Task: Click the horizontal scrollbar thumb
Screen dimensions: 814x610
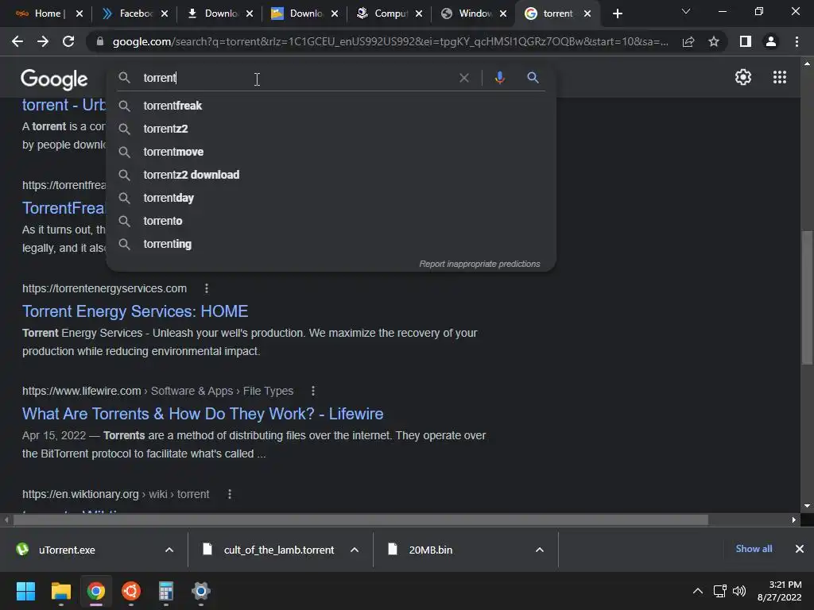Action: [x=360, y=519]
